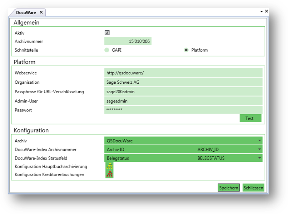The image size is (288, 214).
Task: Click the Konfiguration Kreditorenbuchungen label
Action: coord(49,174)
